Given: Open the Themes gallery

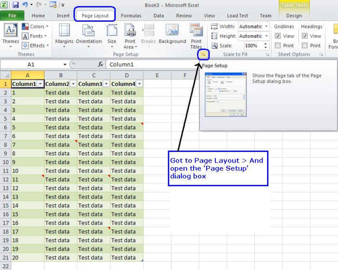Looking at the screenshot, I should (11, 34).
